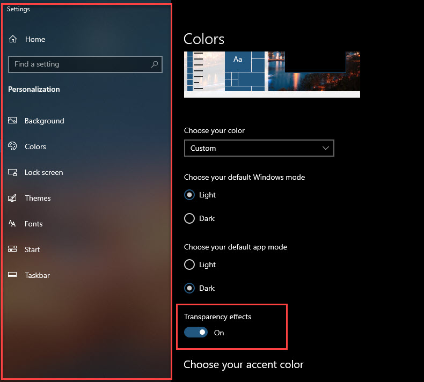Screen dimensions: 424x382
Task: Select Dark for default app mode
Action: click(x=189, y=288)
